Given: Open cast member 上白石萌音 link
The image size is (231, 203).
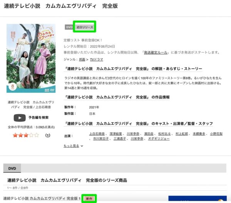Looking at the screenshot, I should 97,134.
